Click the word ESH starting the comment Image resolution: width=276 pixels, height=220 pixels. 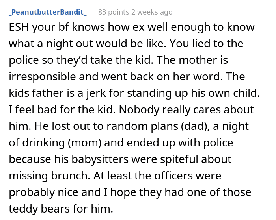(x=19, y=27)
